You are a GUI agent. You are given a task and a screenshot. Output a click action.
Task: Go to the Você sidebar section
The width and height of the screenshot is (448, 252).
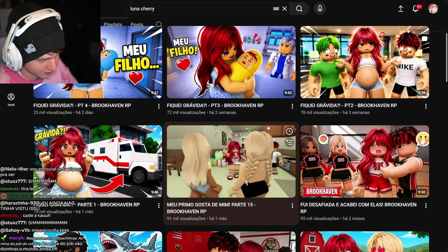11,99
